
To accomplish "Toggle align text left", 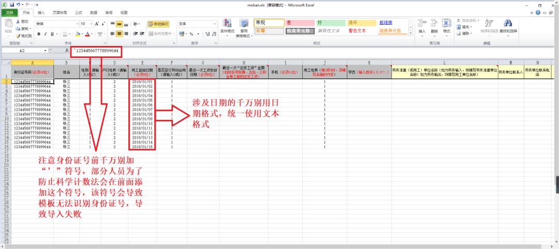I will pos(113,34).
